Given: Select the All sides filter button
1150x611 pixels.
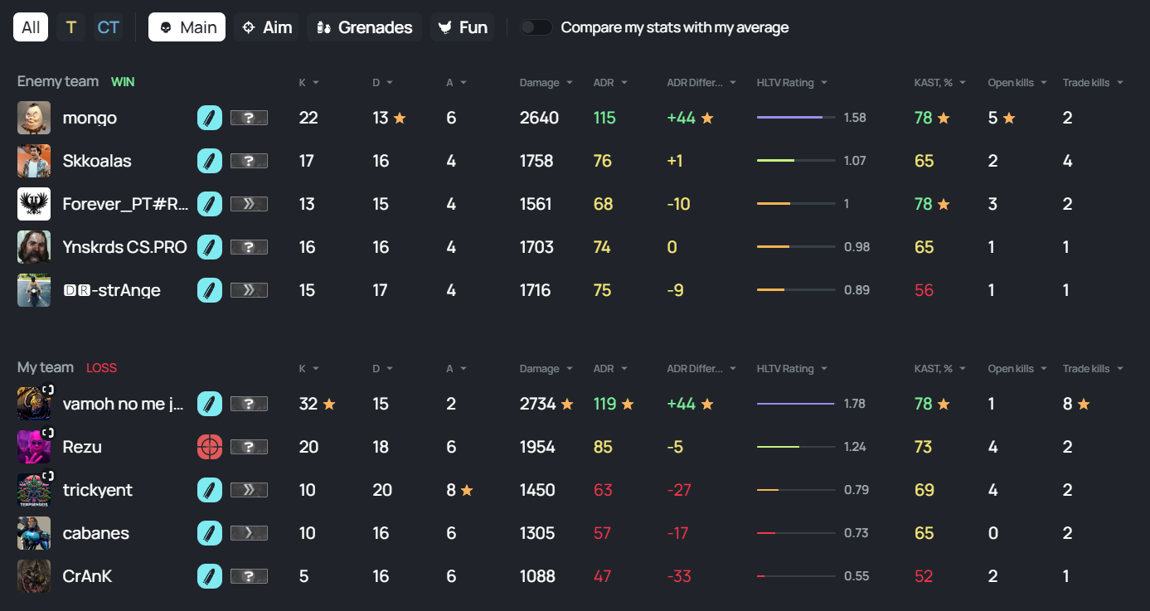Looking at the screenshot, I should (31, 27).
